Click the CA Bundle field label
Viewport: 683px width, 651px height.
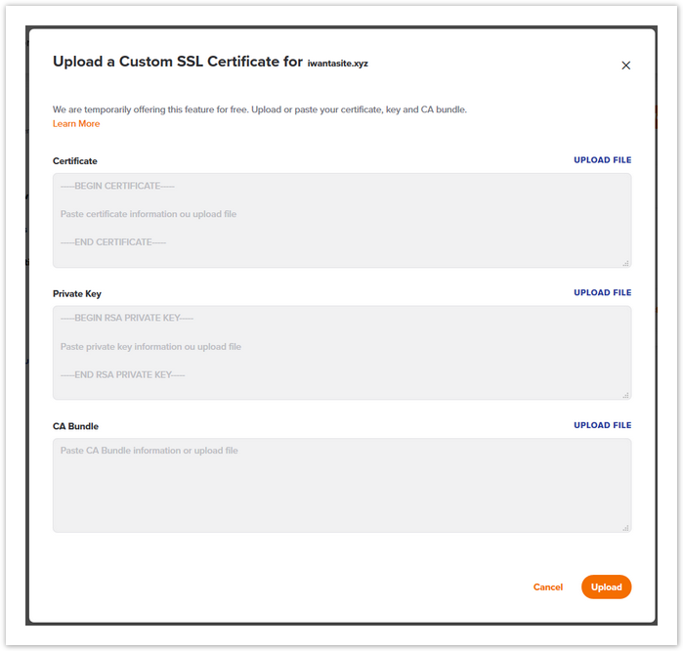click(x=76, y=426)
